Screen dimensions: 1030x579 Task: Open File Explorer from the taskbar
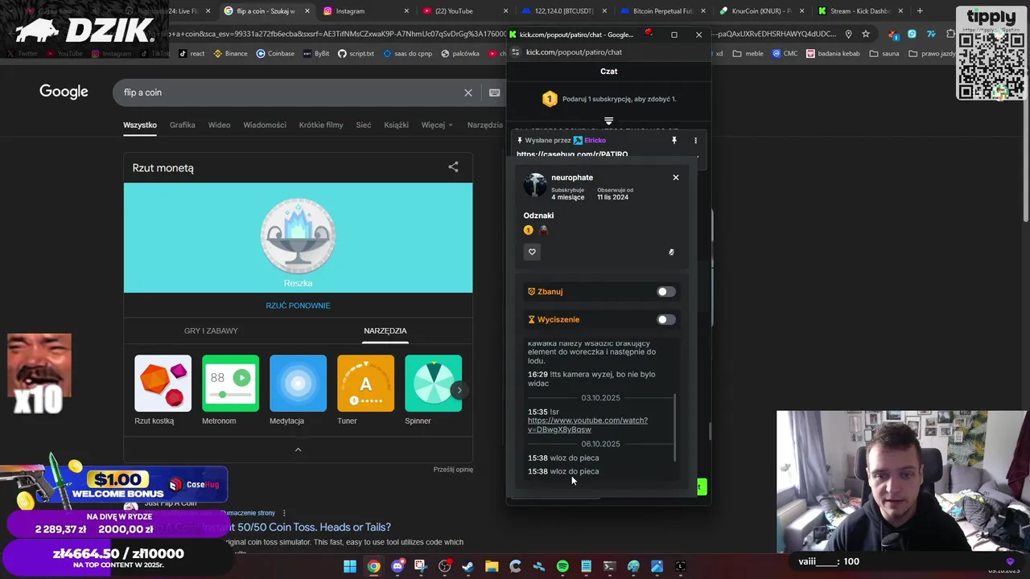click(x=492, y=567)
